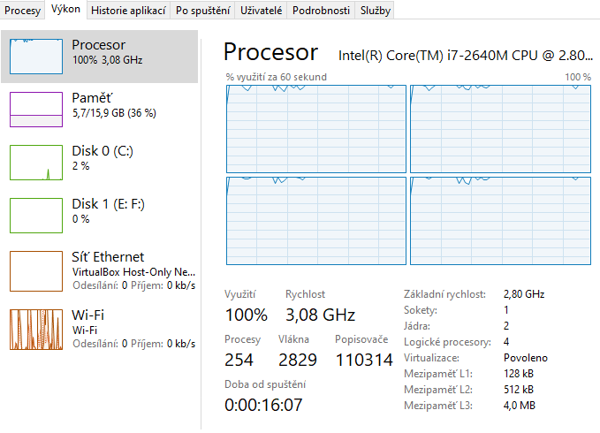This screenshot has width=600, height=433.
Task: Click the Disk 0 (C:) activity thumbnail
Action: tap(36, 163)
